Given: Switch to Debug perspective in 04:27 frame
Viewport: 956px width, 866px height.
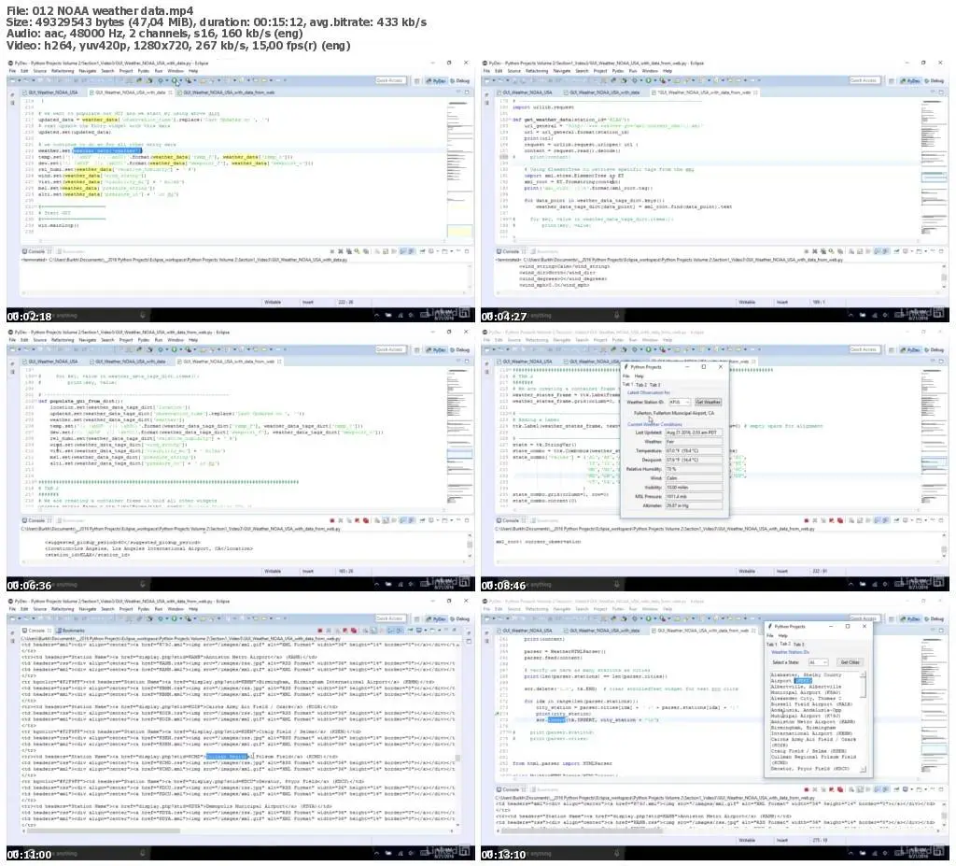Looking at the screenshot, I should tap(934, 80).
